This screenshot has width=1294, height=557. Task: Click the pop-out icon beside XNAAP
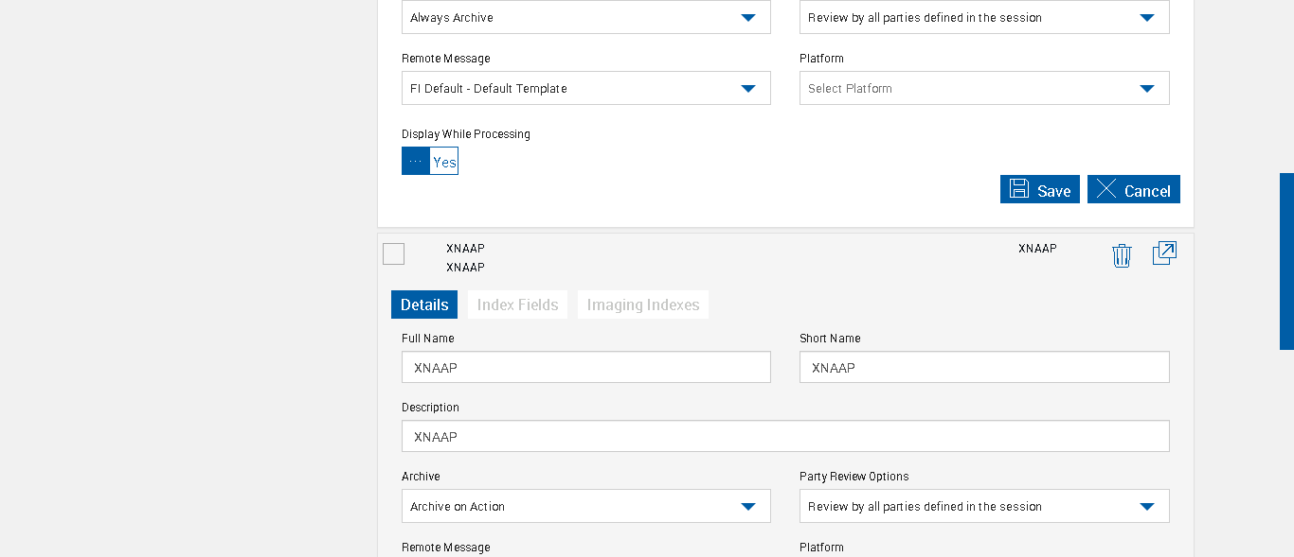(1164, 253)
